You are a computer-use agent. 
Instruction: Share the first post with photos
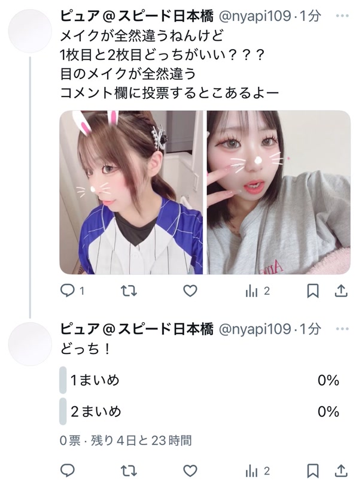[341, 291]
